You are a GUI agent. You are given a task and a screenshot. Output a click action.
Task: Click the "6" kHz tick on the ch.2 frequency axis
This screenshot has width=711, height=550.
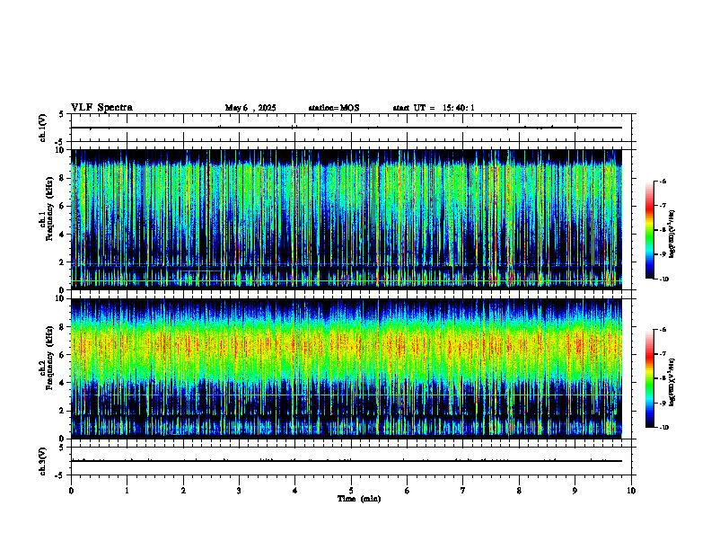click(63, 355)
